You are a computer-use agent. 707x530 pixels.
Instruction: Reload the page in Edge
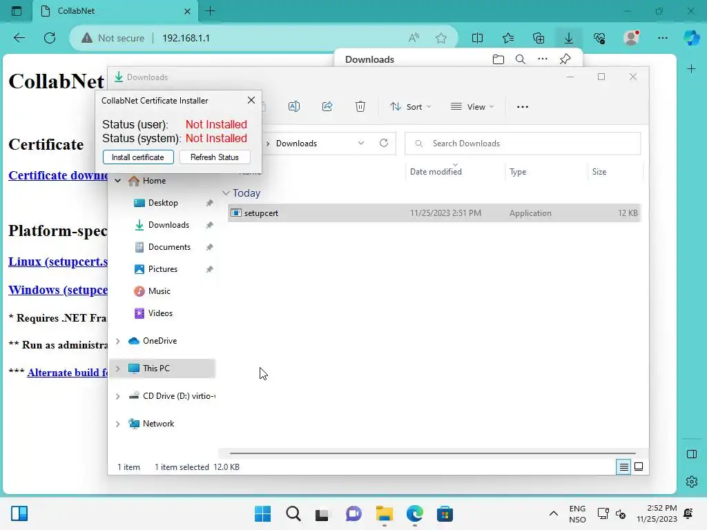pos(50,38)
